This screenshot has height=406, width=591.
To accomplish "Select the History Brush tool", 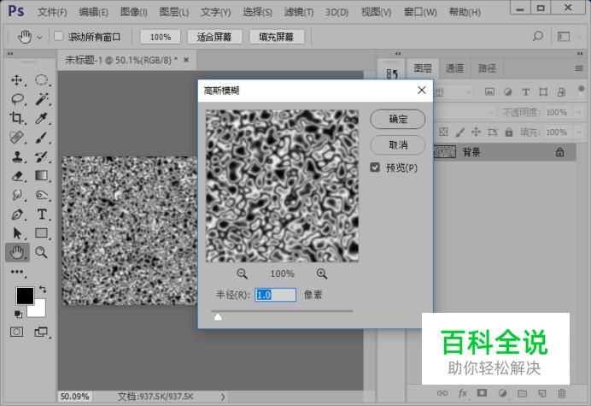I will click(x=41, y=156).
